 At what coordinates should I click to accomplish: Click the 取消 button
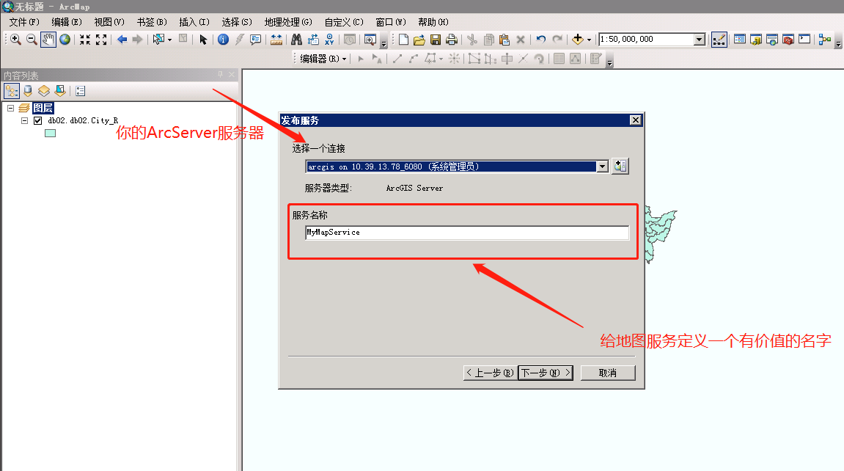pyautogui.click(x=609, y=372)
